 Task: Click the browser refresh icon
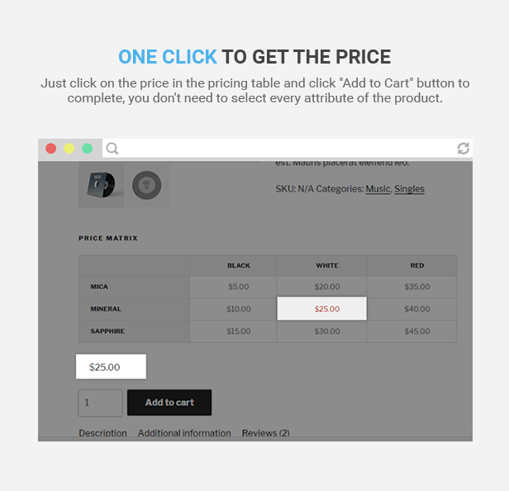click(x=464, y=149)
